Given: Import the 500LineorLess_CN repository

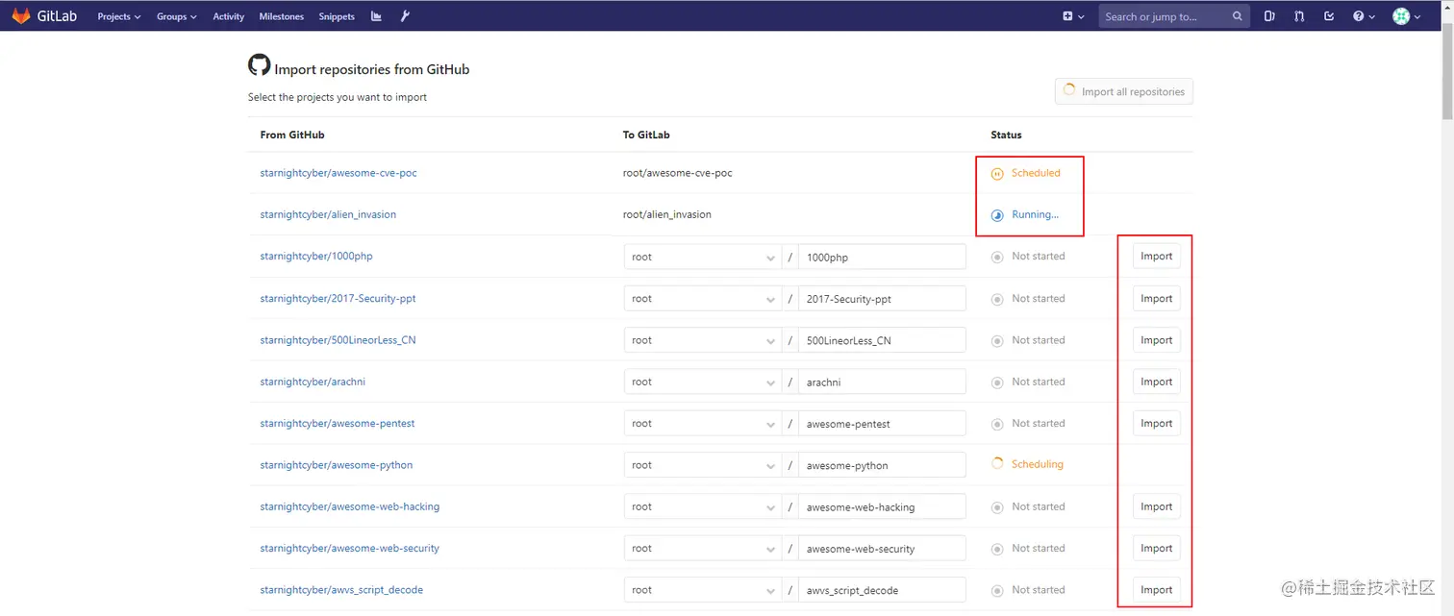Looking at the screenshot, I should click(x=1156, y=340).
